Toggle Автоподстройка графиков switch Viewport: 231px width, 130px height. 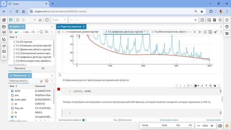(x=84, y=120)
